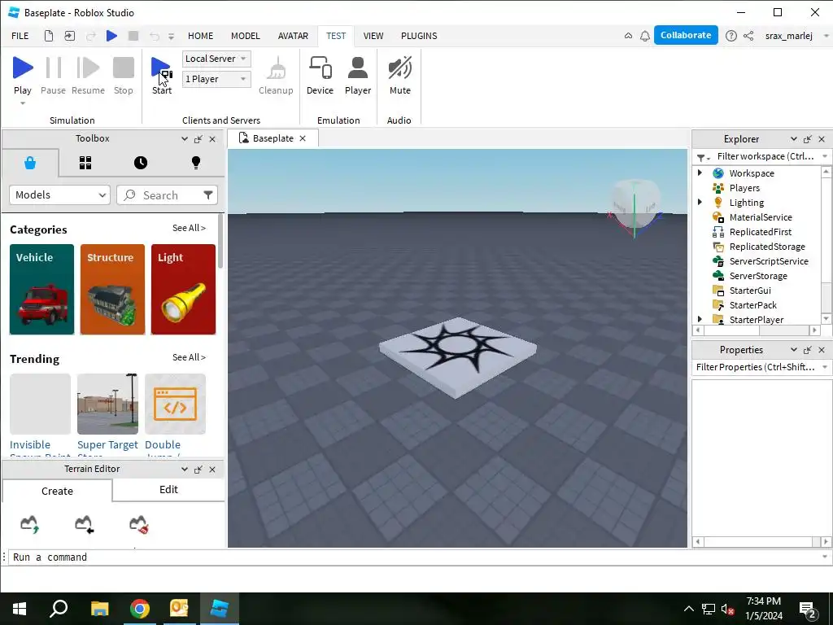Screen dimensions: 833x625
Task: Click the Stop simulation button
Action: tap(124, 76)
